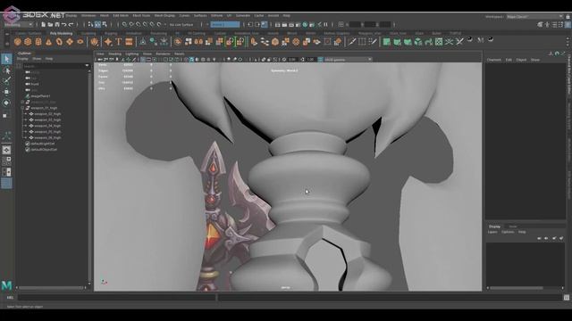The height and width of the screenshot is (321, 572).
Task: Click the Layer Editor horizontal scrollbar
Action: coord(517,288)
